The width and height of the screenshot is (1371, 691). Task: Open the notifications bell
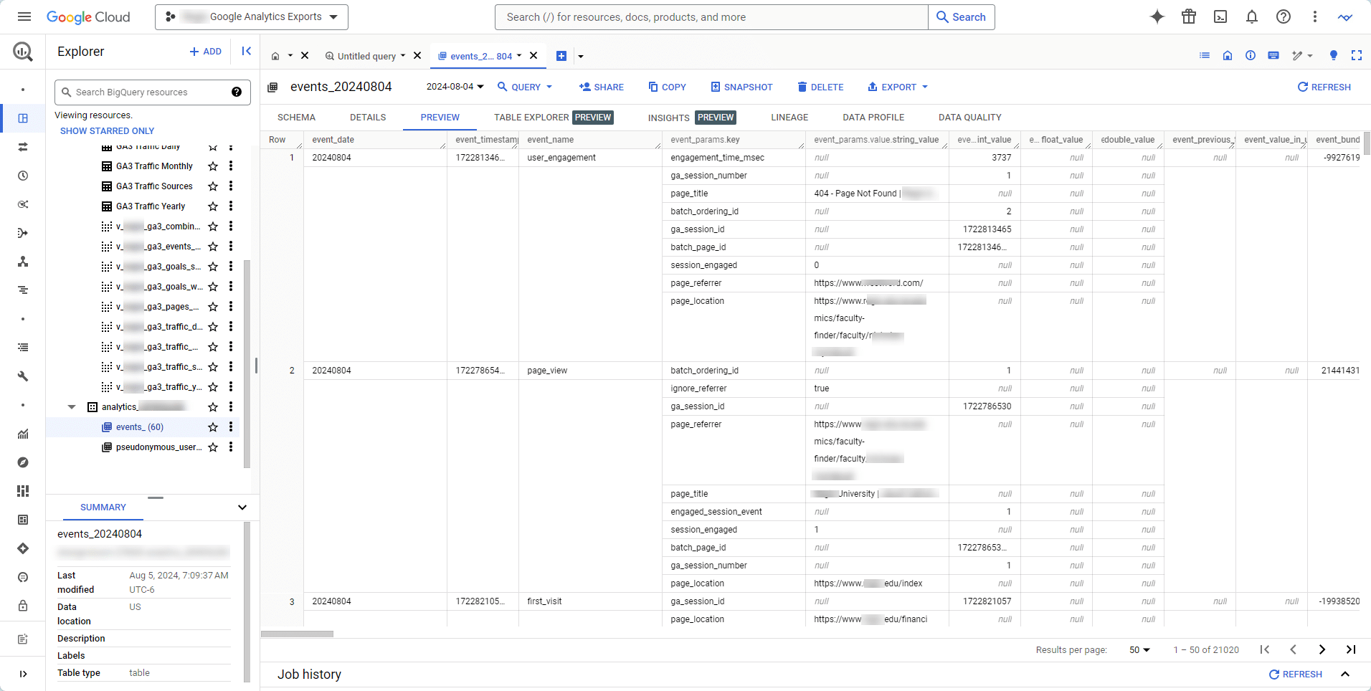(1251, 16)
